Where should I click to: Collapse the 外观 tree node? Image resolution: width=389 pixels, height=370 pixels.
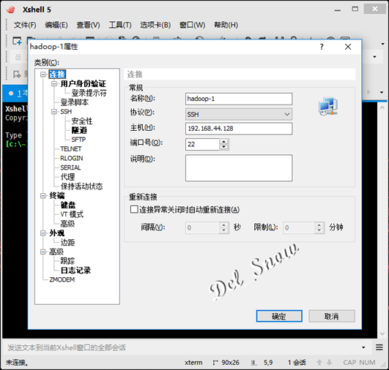click(43, 233)
